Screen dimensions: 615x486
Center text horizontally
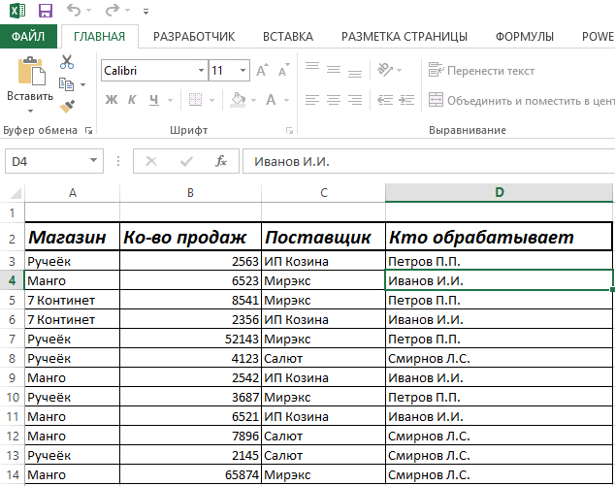pyautogui.click(x=334, y=100)
